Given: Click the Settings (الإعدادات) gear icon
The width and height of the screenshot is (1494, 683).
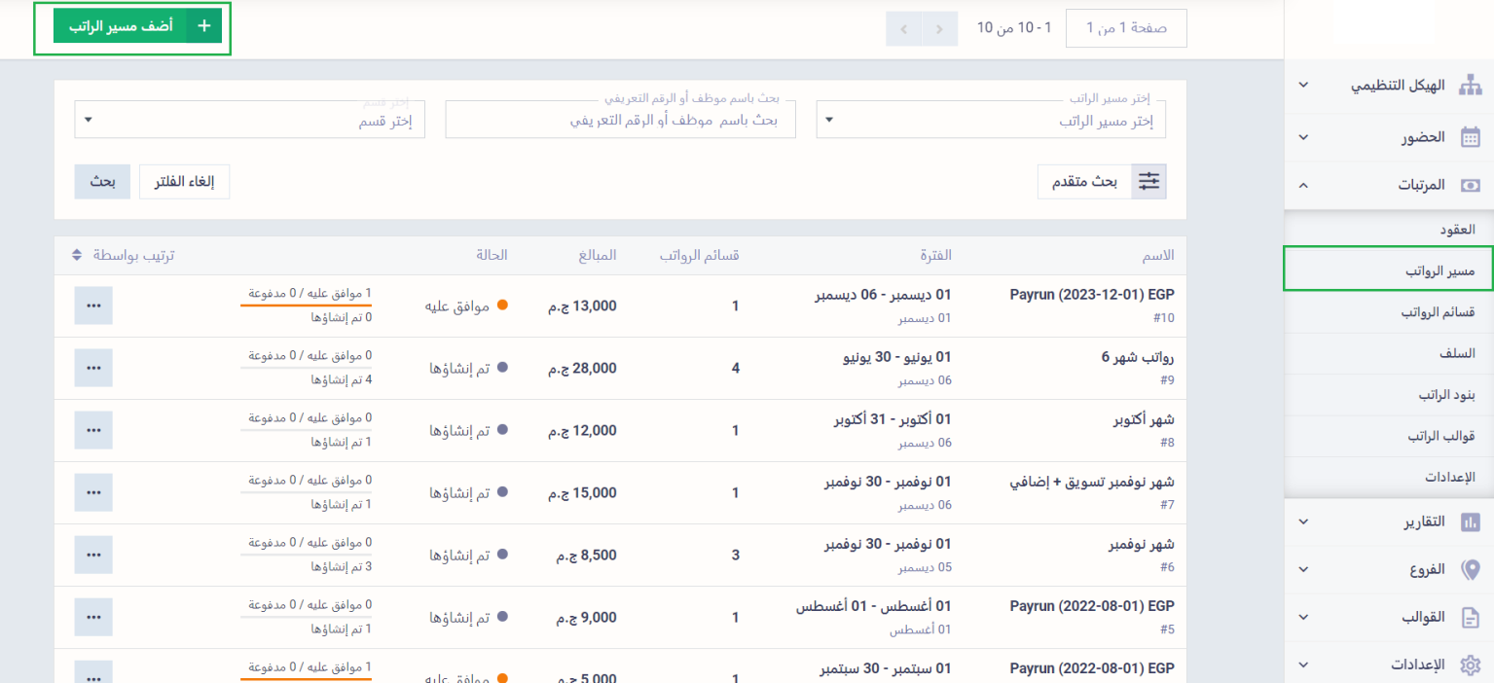Looking at the screenshot, I should pos(1471,665).
